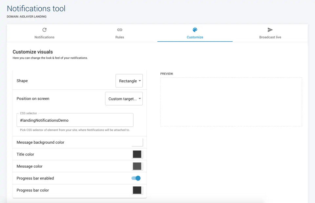Viewport: 315px width, 203px height.
Task: Go to Broadcast live tab label
Action: coord(270,37)
